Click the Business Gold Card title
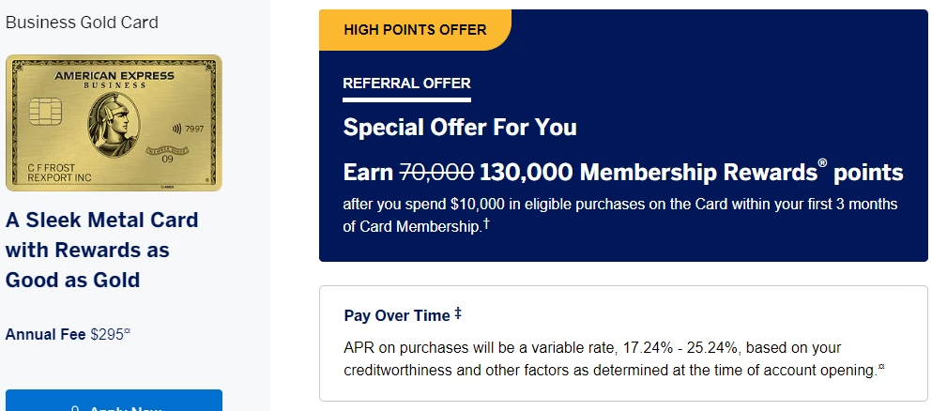 tap(82, 23)
